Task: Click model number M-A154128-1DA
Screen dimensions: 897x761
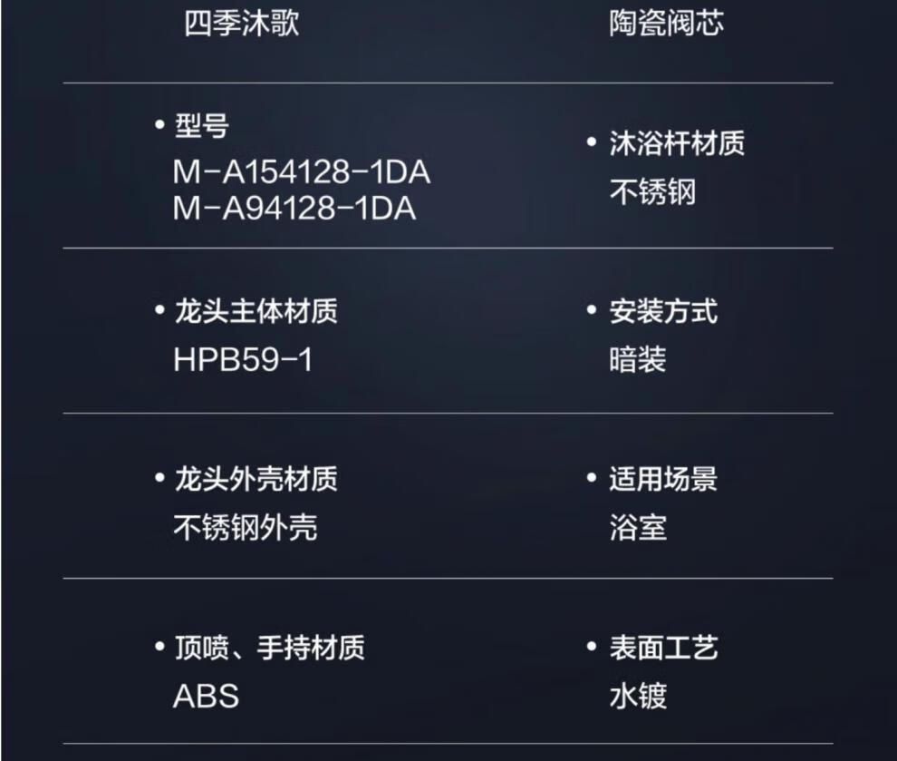Action: pos(302,172)
